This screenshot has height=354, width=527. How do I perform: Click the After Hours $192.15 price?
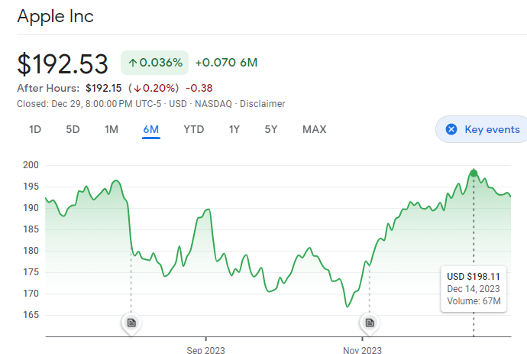[x=104, y=88]
